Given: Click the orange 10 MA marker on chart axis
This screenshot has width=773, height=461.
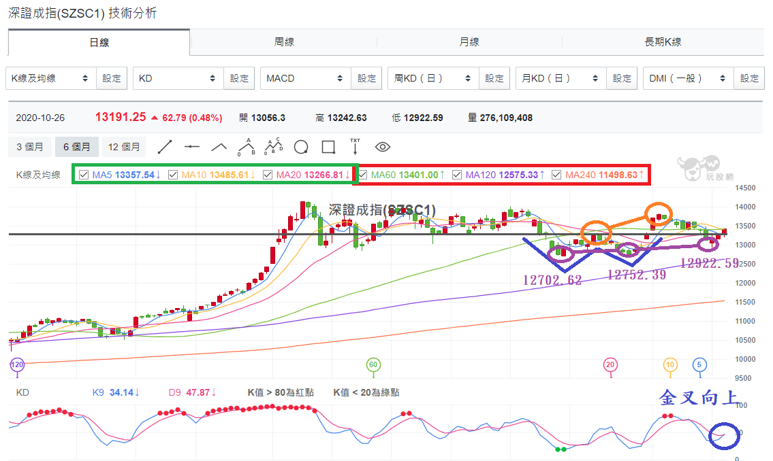Looking at the screenshot, I should pos(670,365).
